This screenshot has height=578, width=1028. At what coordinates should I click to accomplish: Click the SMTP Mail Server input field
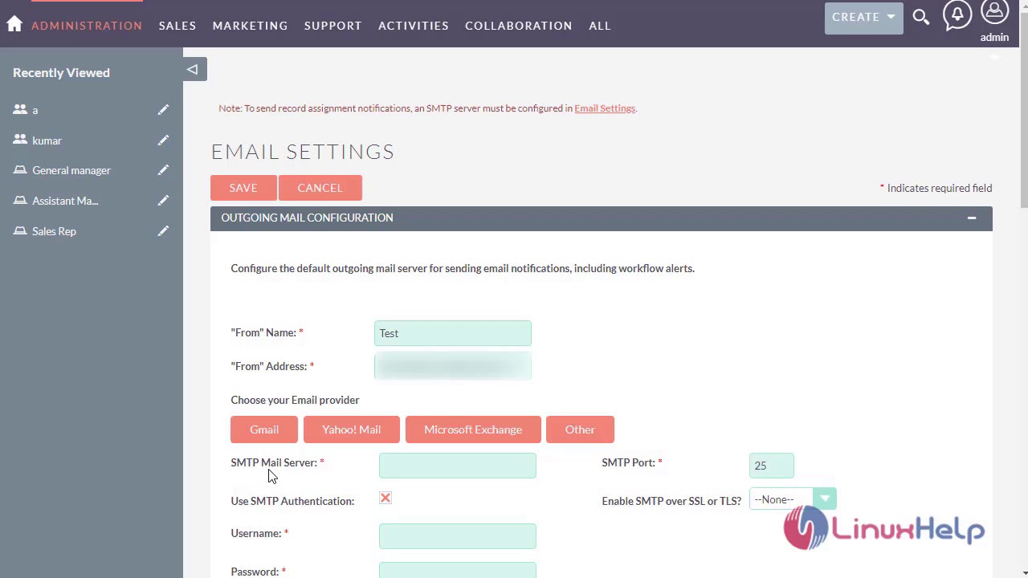click(x=457, y=466)
